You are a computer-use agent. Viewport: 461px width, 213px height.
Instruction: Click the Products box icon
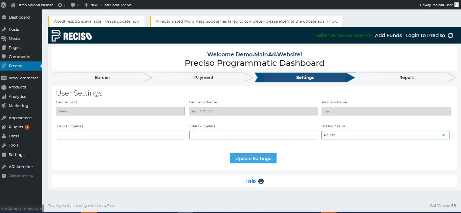pyautogui.click(x=4, y=87)
